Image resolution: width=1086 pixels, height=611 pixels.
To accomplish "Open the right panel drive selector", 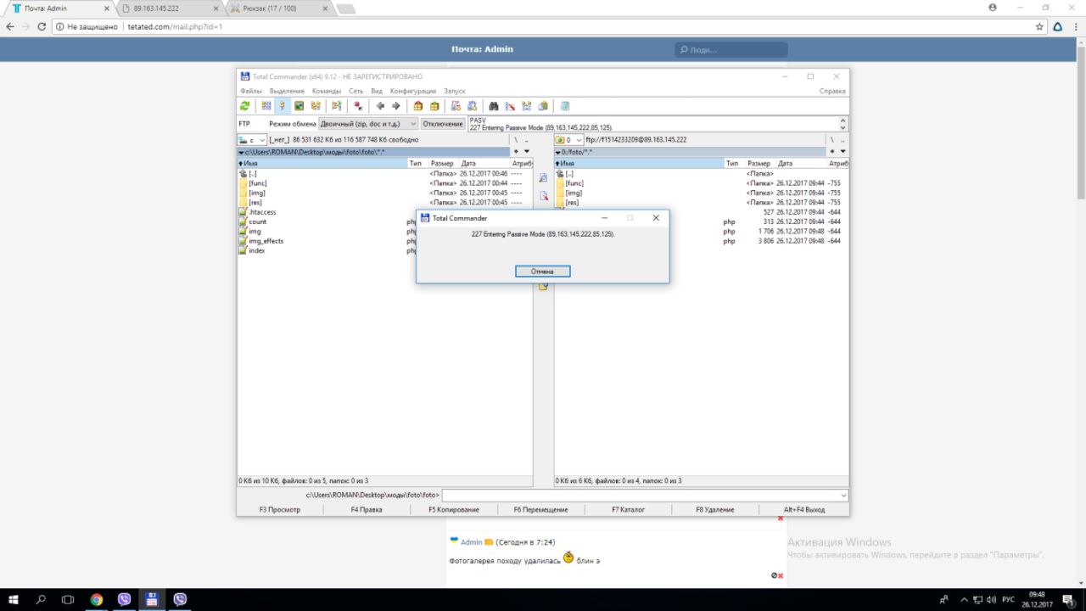I will pyautogui.click(x=568, y=139).
